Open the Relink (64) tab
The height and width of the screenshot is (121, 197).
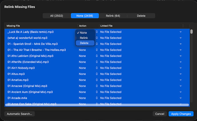[113, 16]
